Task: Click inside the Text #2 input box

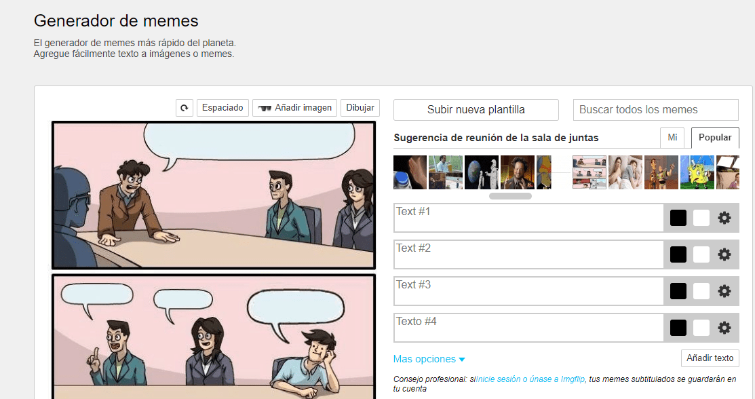Action: [528, 254]
